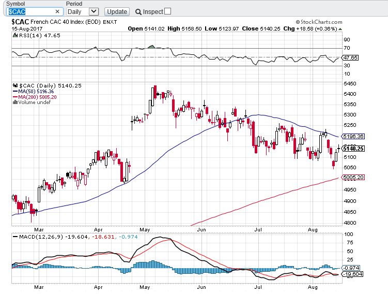Viewport: 388px width, 294px height.
Task: Click the $CAC candlestick legend icon
Action: point(15,86)
